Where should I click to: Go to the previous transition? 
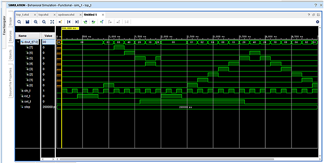click(x=85, y=22)
